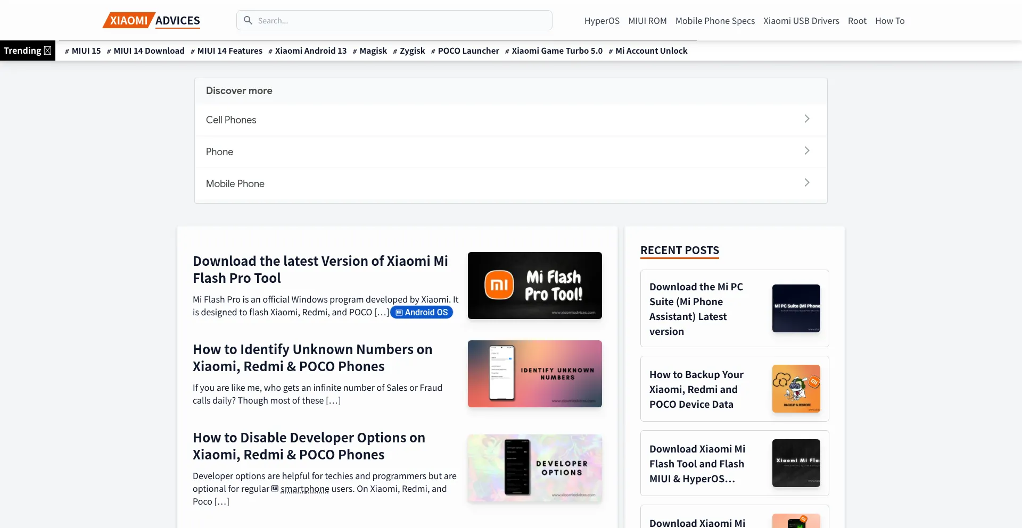The width and height of the screenshot is (1022, 528).
Task: Expand the Mobile Phone chevron
Action: 807,183
